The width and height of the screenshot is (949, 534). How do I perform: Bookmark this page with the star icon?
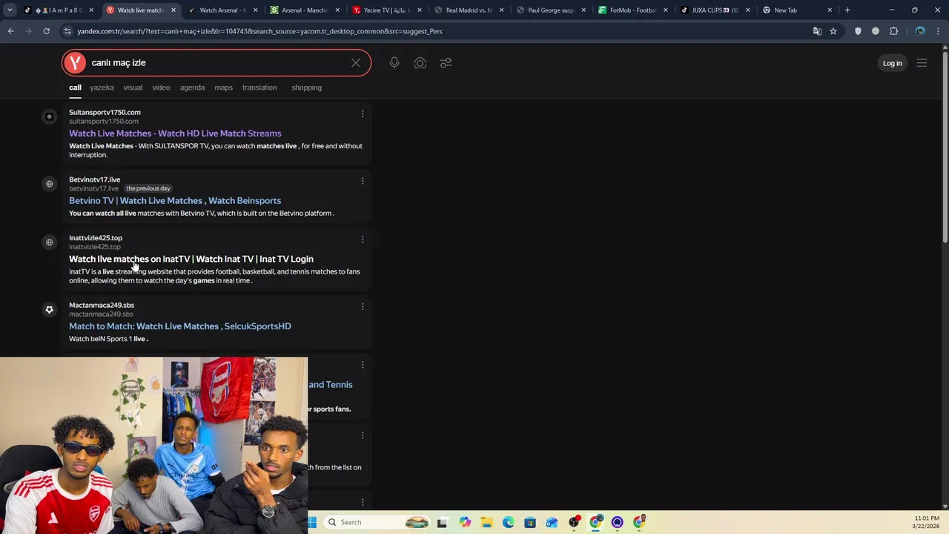833,31
